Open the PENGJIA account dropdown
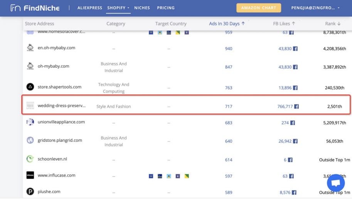352x199 pixels. [x=315, y=8]
